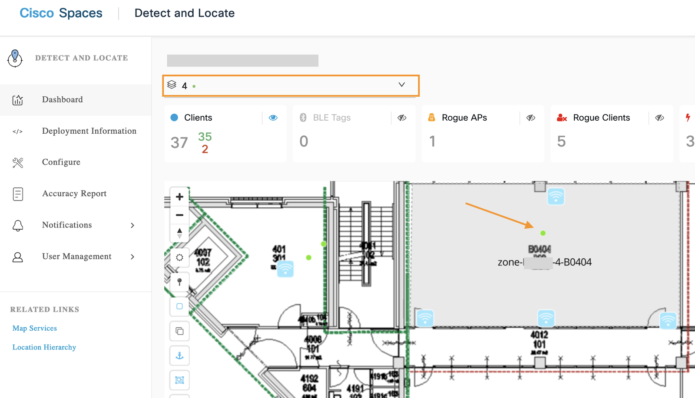Open Deployment Information page

coord(89,131)
